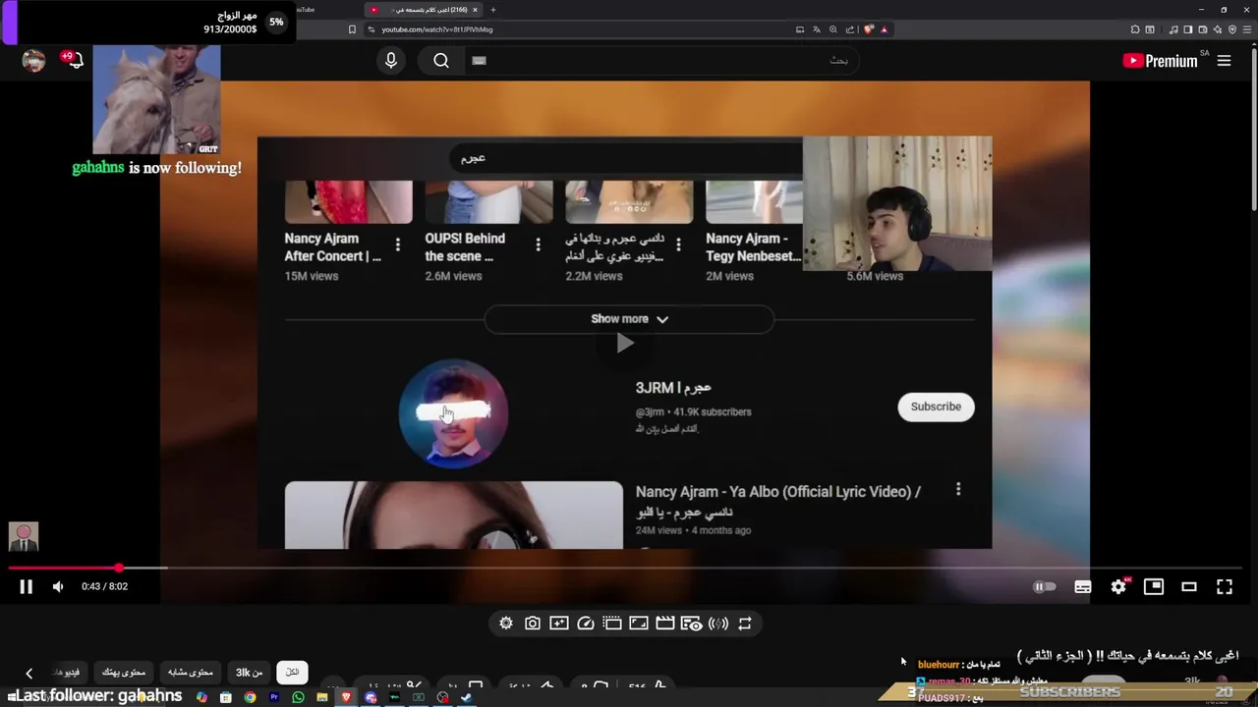Screen dimensions: 1258x707
Task: Open Brave Shields lion icon
Action: (869, 29)
